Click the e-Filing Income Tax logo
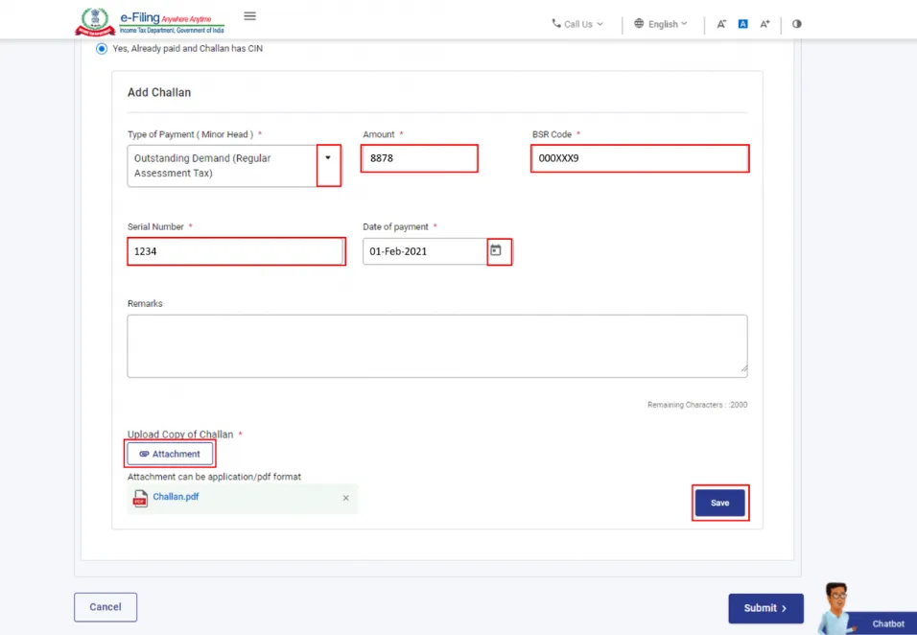Screen dimensions: 917x635 (x=150, y=22)
